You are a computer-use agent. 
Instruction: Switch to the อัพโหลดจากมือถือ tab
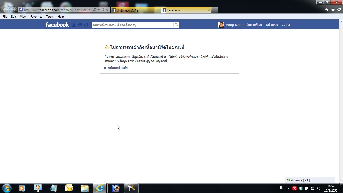pyautogui.click(x=136, y=10)
